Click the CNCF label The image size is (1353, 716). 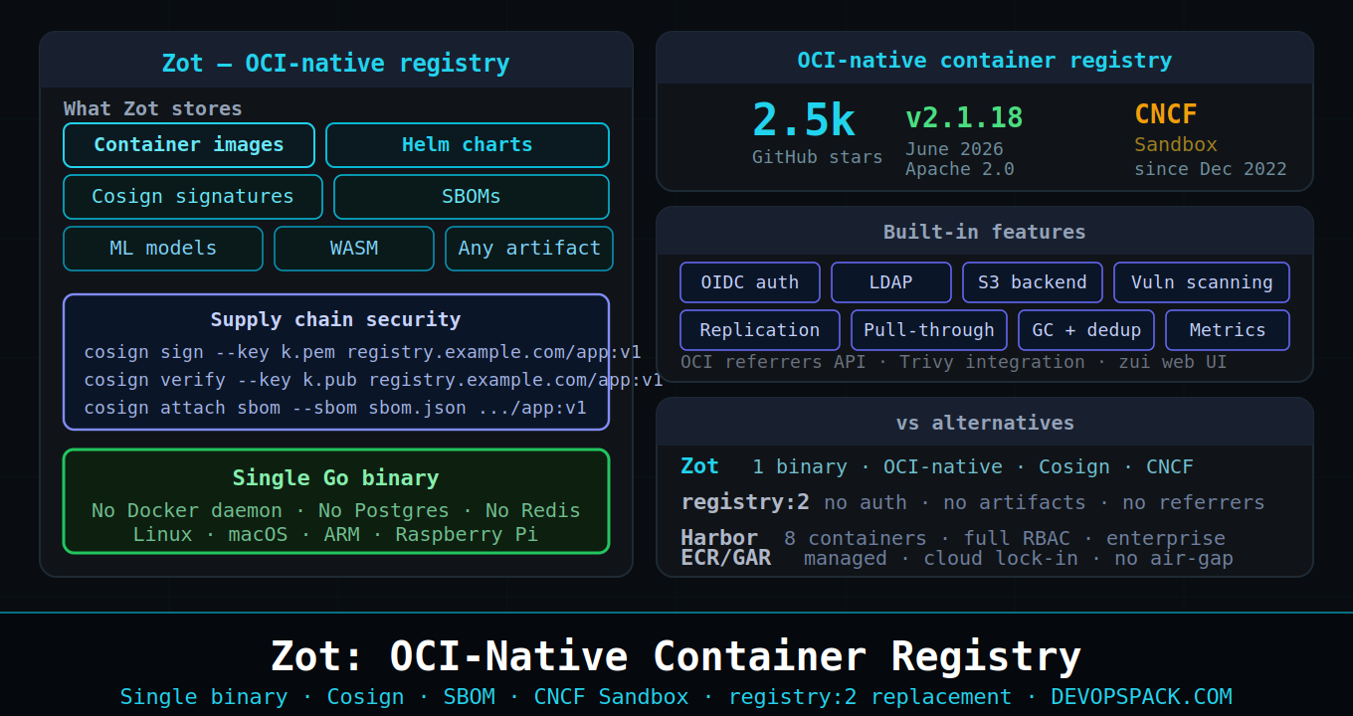1166,114
